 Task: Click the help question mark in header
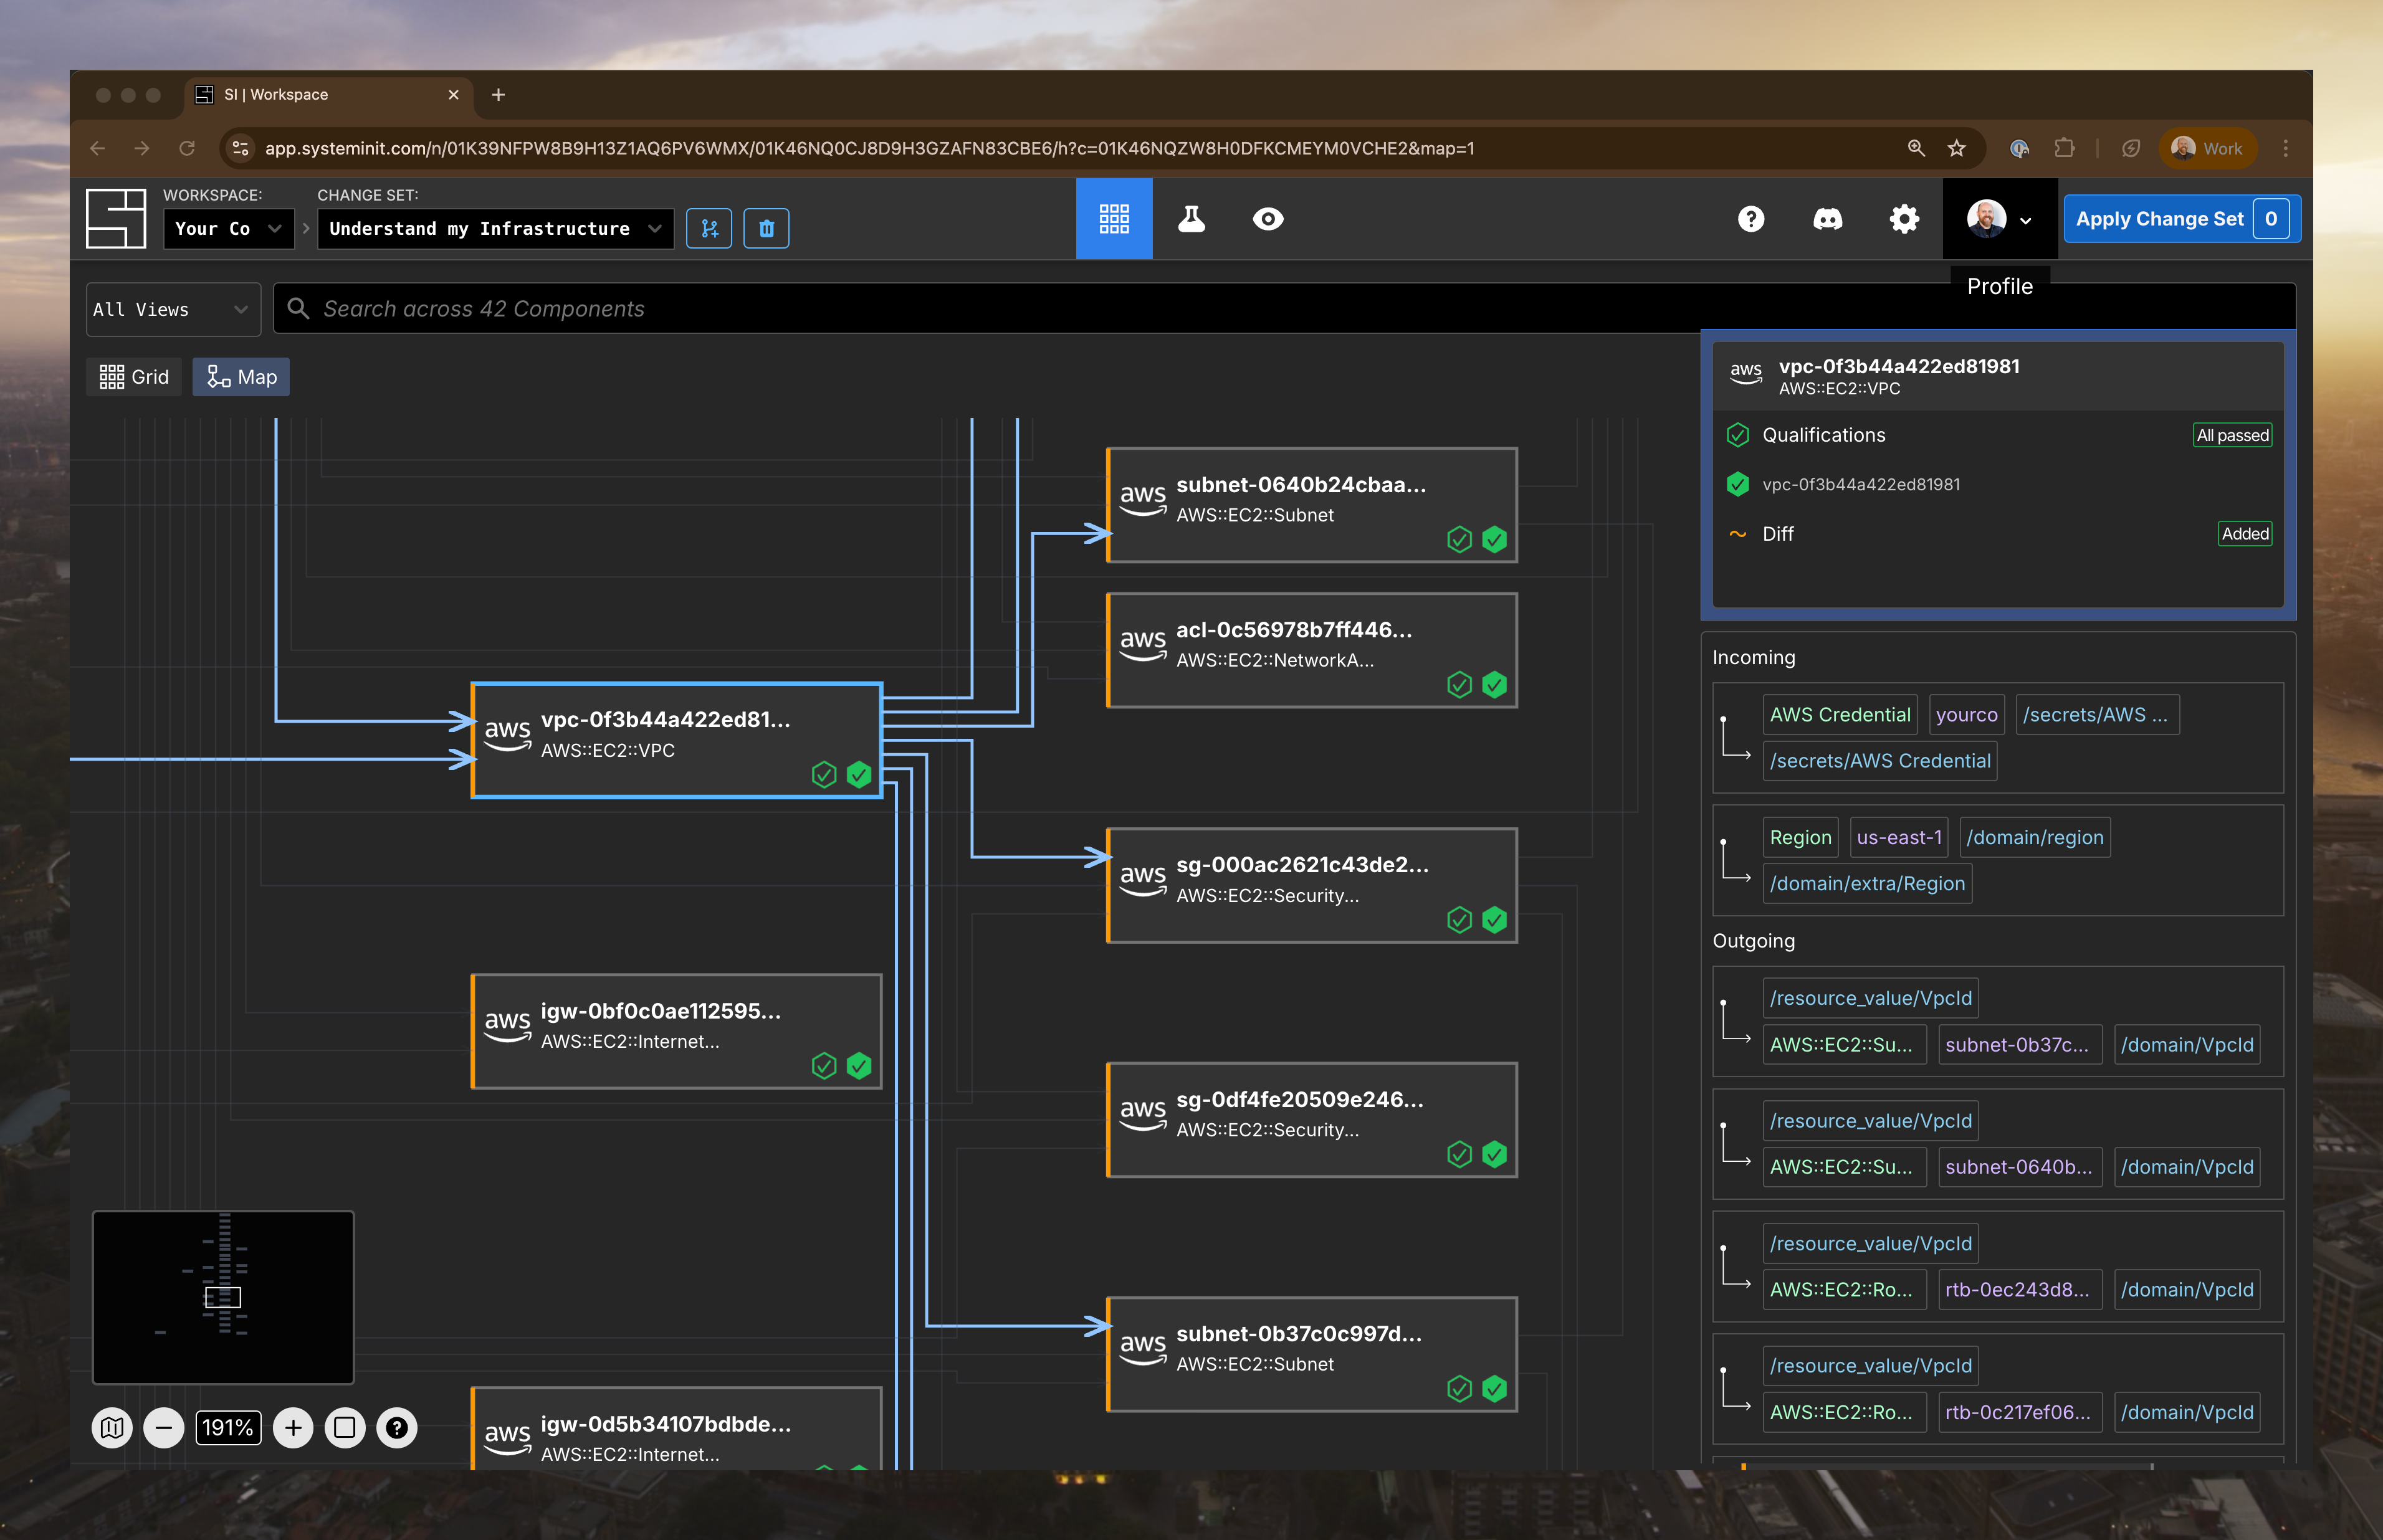click(x=1750, y=219)
